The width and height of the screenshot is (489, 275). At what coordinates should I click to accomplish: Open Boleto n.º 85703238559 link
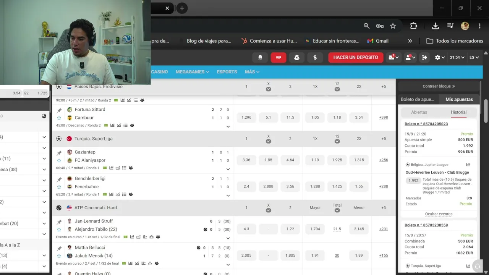coord(426,225)
